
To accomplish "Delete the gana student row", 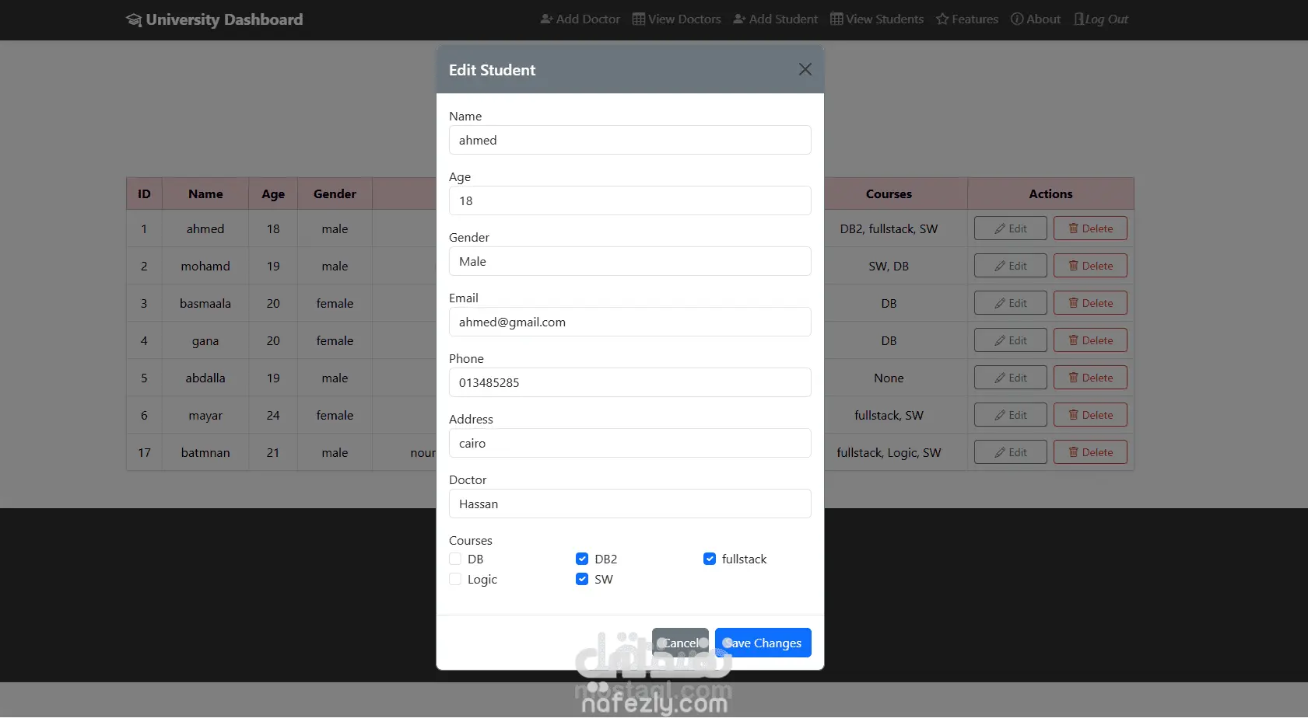I will tap(1090, 340).
